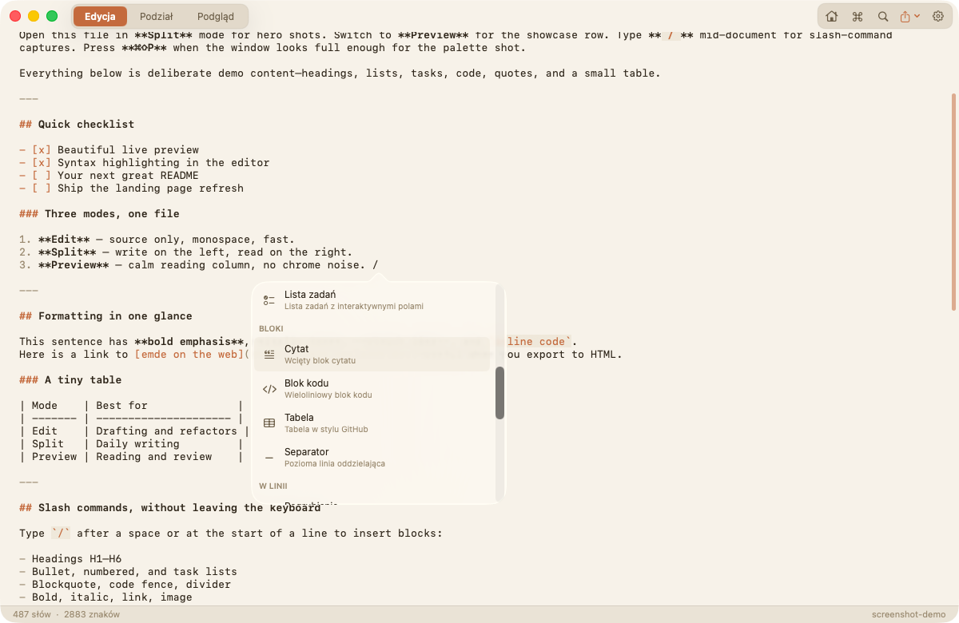959x623 pixels.
Task: Click the 'Daily writing' table cell
Action: click(137, 443)
